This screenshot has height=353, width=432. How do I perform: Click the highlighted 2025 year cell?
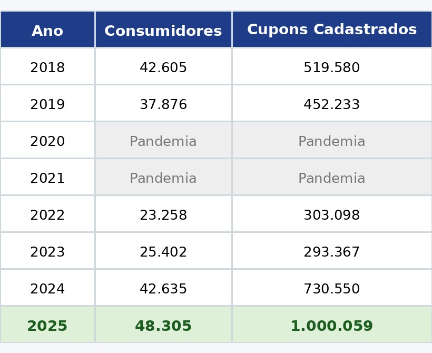click(47, 326)
